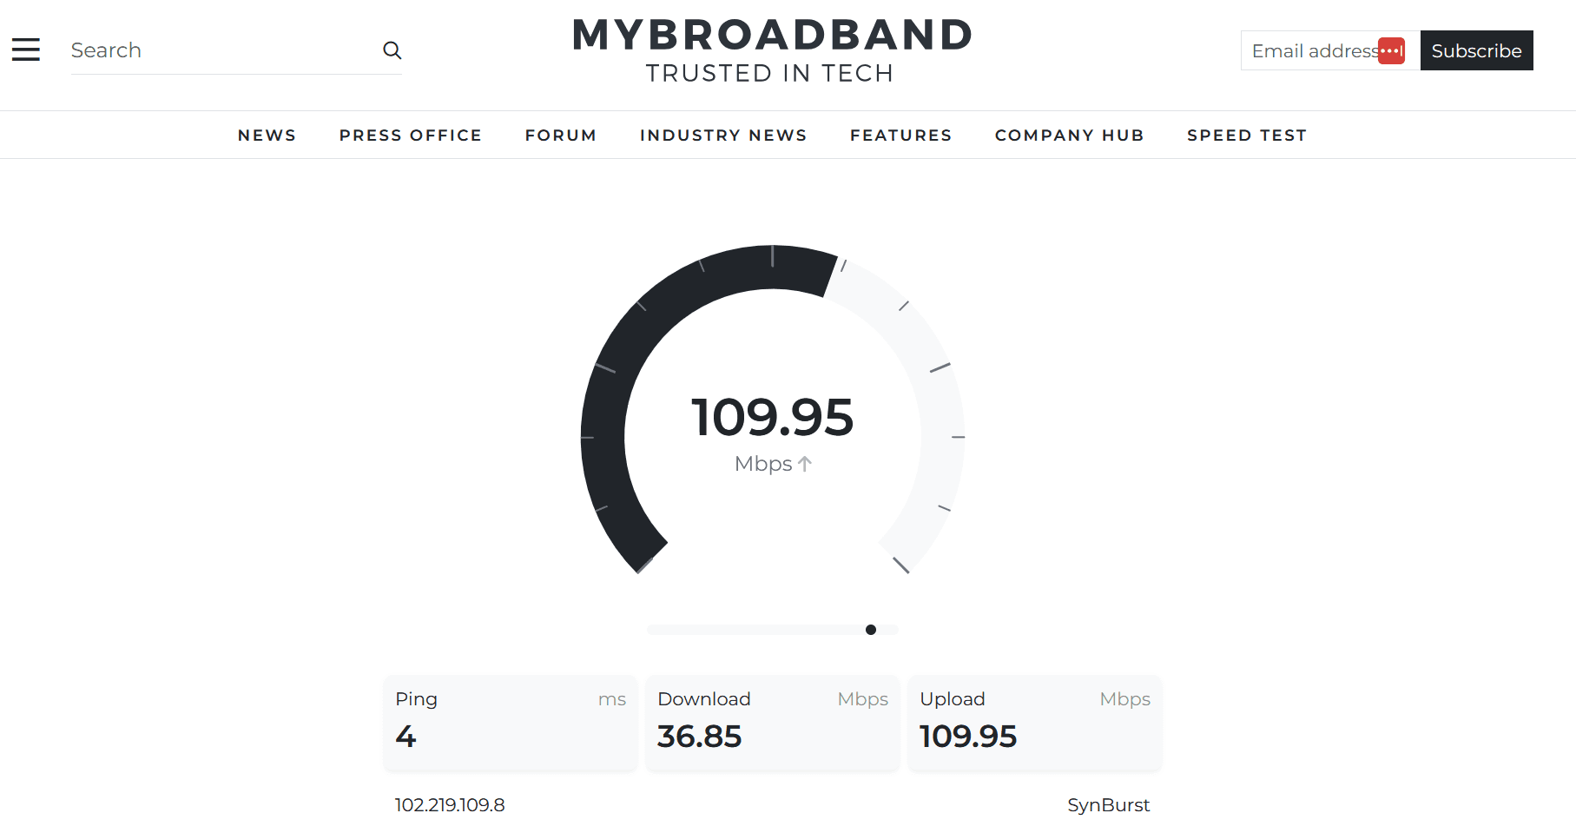The width and height of the screenshot is (1576, 833).
Task: Open the SynBurst server link
Action: [1109, 804]
